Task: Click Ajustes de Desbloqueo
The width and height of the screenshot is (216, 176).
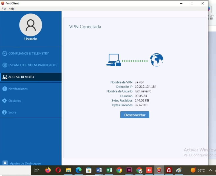Action: [26, 163]
